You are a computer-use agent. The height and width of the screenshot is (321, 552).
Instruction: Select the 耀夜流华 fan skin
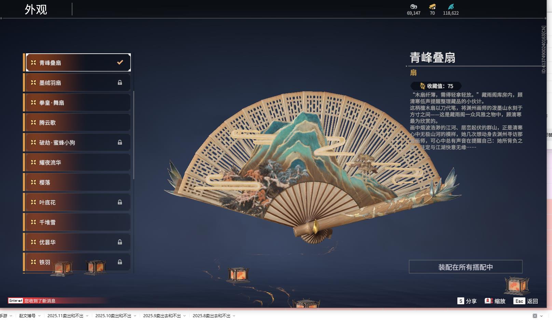tap(78, 162)
